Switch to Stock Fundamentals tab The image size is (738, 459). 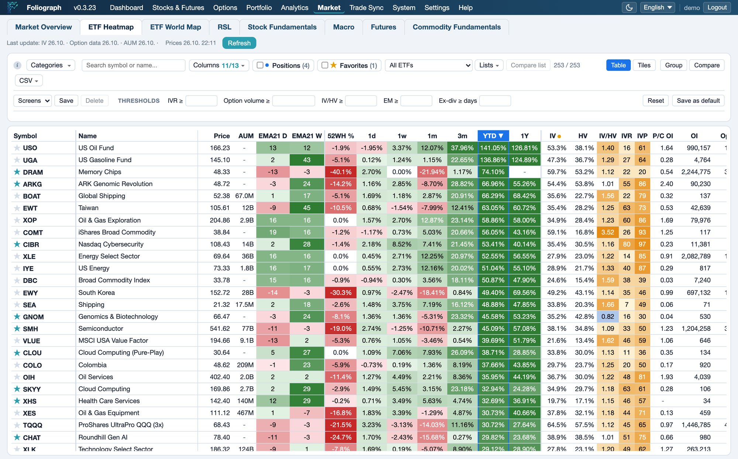[x=282, y=27]
